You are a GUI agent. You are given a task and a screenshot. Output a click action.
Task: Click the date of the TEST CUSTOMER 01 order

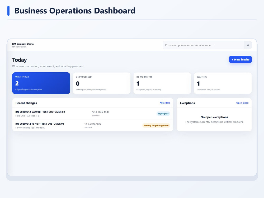click(93, 124)
